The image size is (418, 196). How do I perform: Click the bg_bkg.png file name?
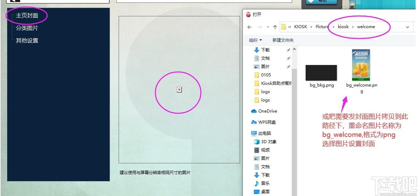point(322,85)
